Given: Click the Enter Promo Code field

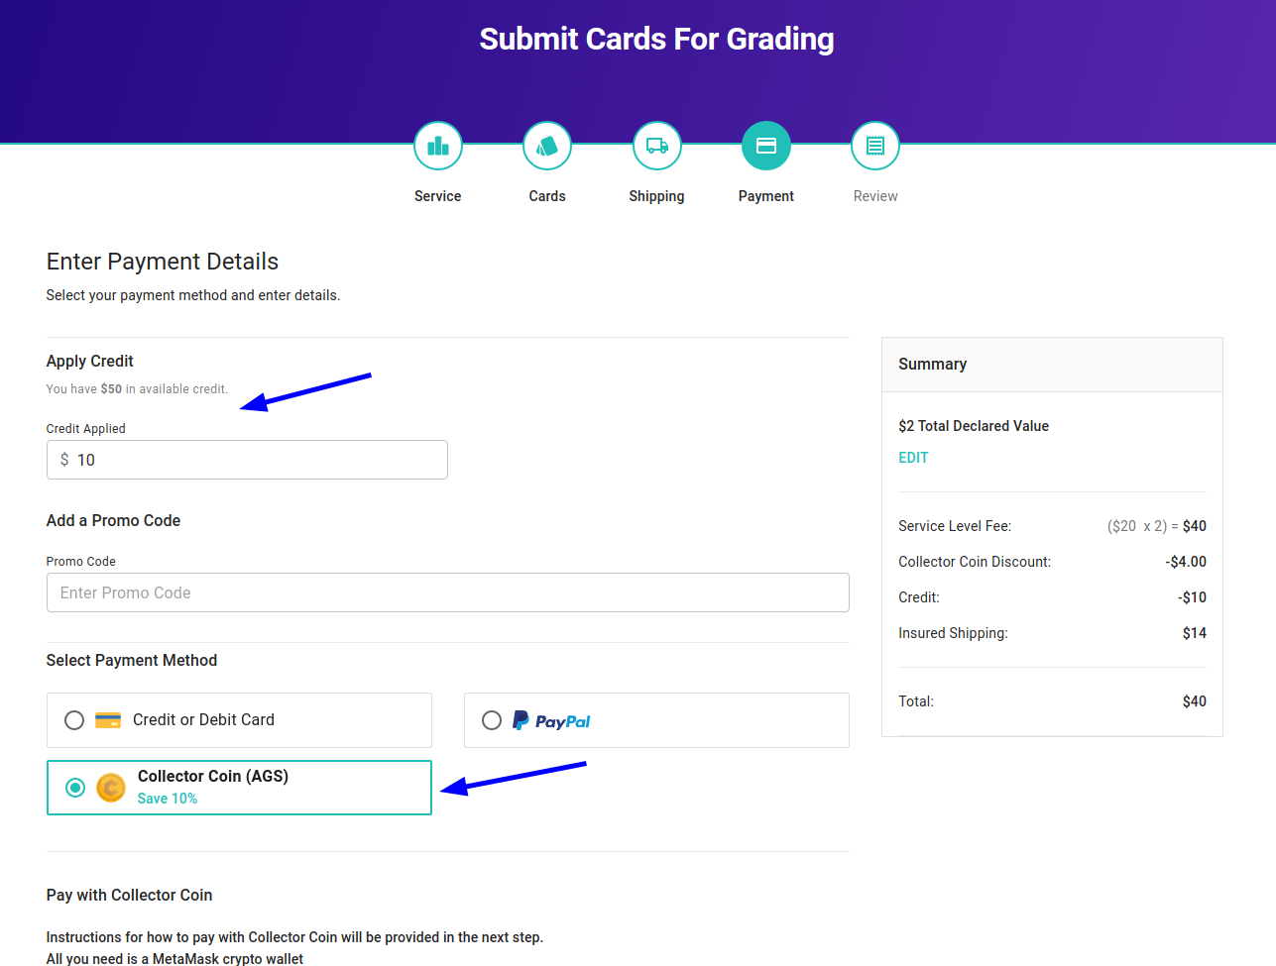Looking at the screenshot, I should pyautogui.click(x=447, y=592).
